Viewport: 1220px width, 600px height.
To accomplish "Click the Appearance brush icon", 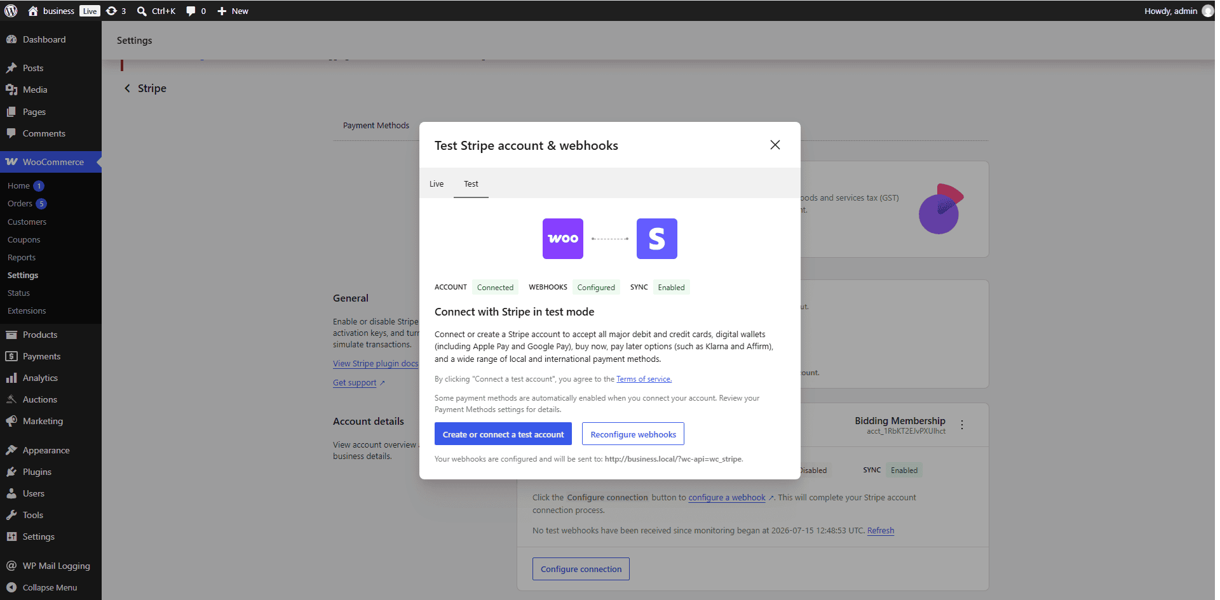I will pos(11,450).
